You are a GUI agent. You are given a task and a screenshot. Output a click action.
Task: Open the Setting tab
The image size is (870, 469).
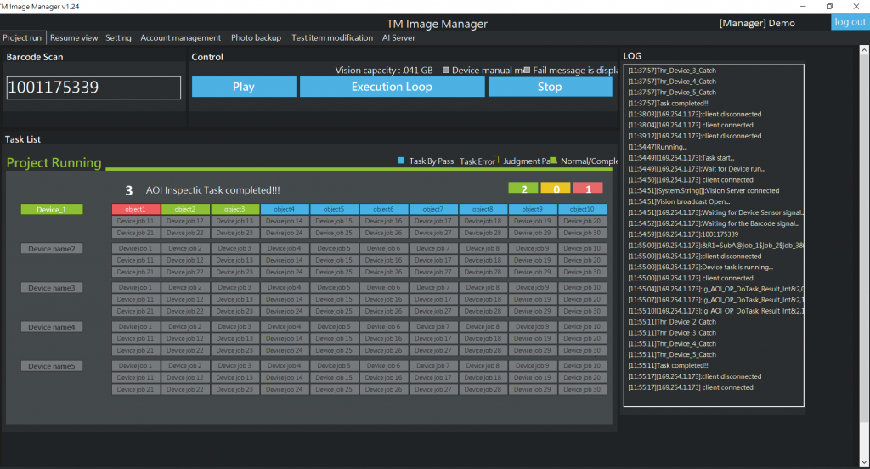coord(118,38)
